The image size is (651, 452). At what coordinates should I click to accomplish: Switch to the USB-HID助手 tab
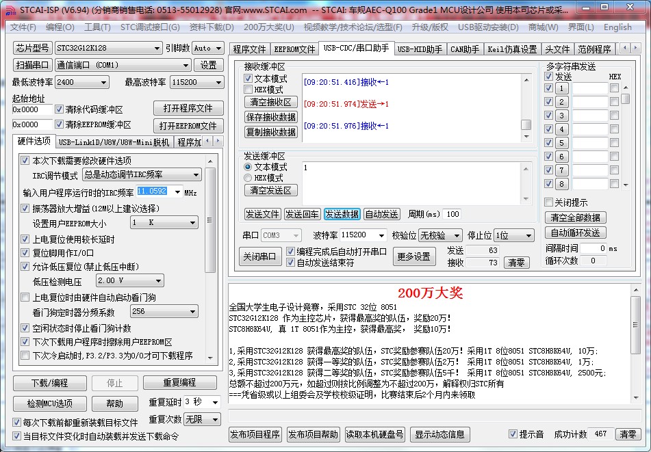pyautogui.click(x=420, y=49)
